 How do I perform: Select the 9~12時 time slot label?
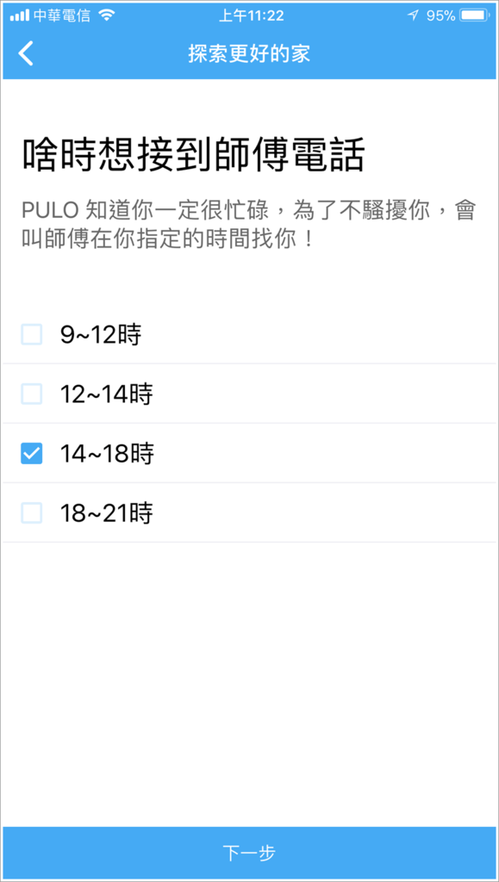[x=101, y=335]
